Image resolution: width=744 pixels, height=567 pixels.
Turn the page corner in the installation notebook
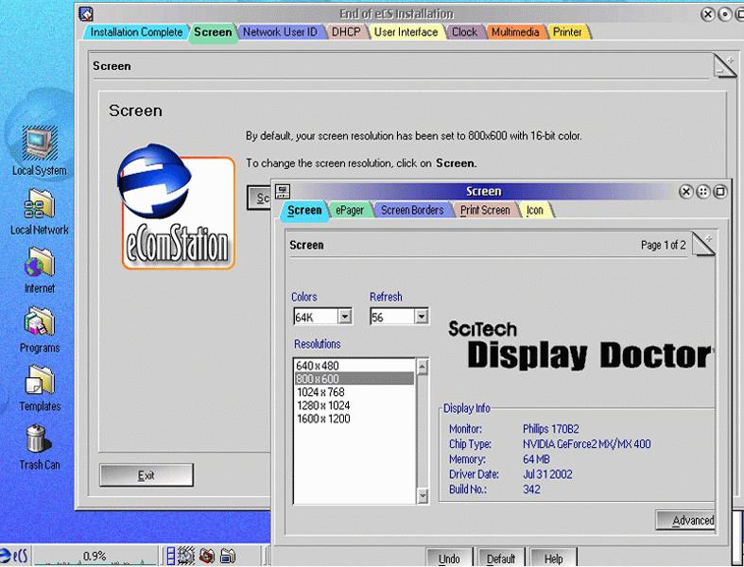coord(724,65)
